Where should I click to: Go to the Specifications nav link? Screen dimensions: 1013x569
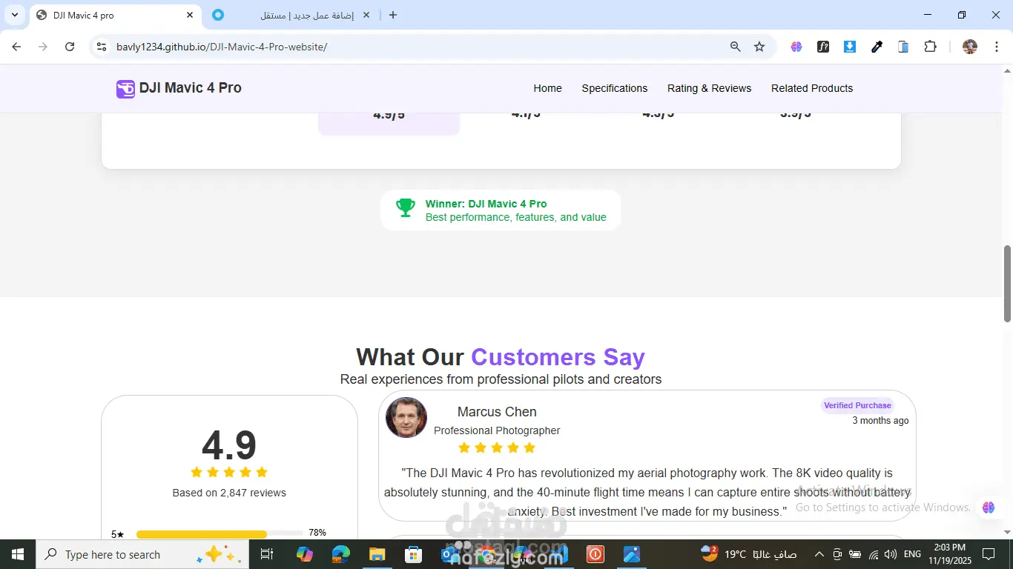614,88
